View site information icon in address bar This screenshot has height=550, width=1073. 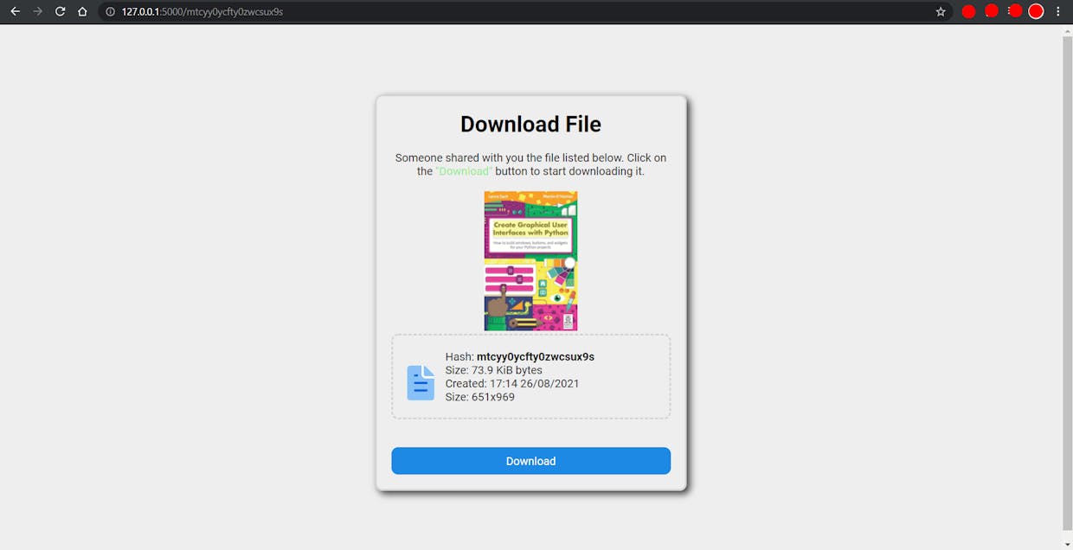(110, 12)
